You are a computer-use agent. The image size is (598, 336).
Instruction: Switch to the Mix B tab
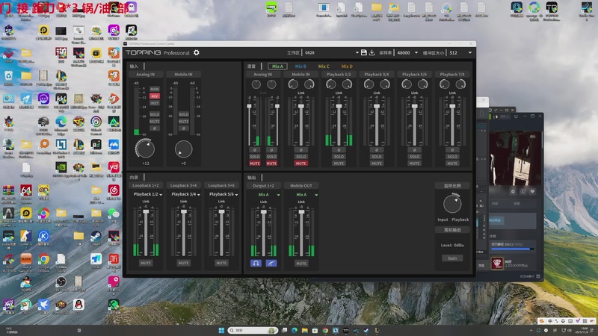click(300, 66)
